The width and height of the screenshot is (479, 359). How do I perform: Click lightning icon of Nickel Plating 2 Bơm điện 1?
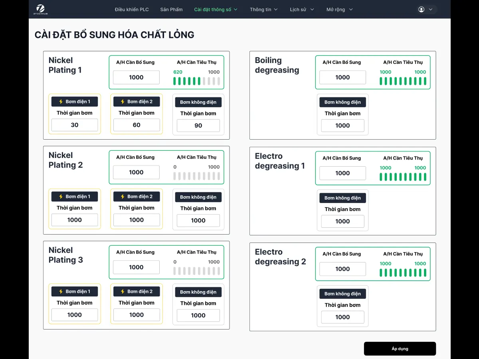click(x=61, y=197)
